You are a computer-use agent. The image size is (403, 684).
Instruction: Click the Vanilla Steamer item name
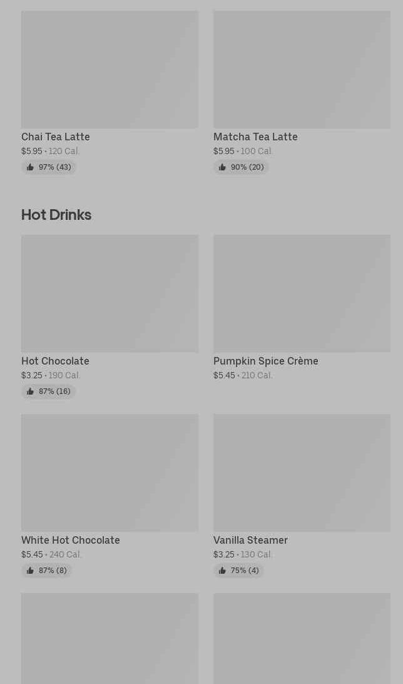[x=250, y=540]
